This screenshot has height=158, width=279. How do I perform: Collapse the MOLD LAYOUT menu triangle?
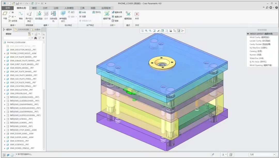(248, 34)
